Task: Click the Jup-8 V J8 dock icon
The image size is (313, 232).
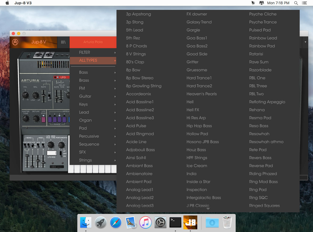Action: [190, 222]
